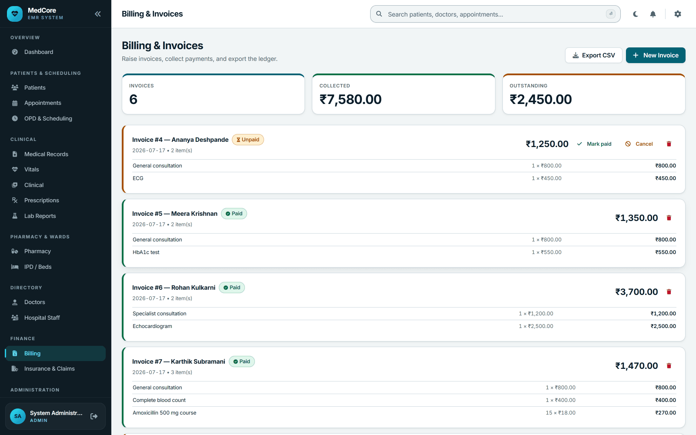Click the Paid badge on invoice #5
The image size is (696, 435).
[x=234, y=214]
